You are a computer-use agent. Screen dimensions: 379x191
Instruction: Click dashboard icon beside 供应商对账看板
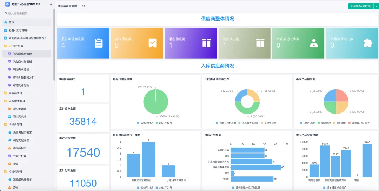(9, 62)
